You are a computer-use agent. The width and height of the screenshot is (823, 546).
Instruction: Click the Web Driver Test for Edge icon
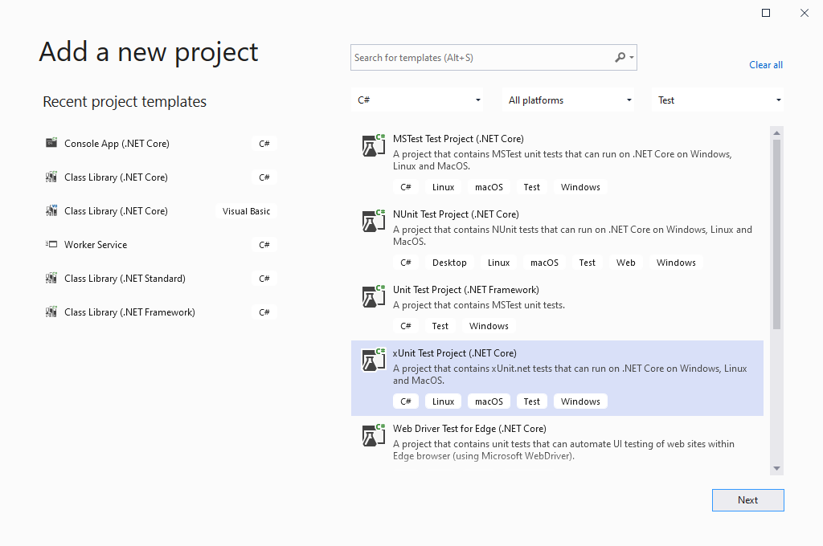[x=373, y=435]
